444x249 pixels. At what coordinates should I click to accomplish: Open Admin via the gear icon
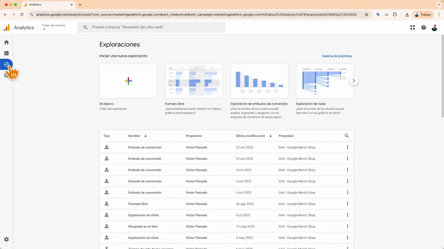click(x=6, y=239)
